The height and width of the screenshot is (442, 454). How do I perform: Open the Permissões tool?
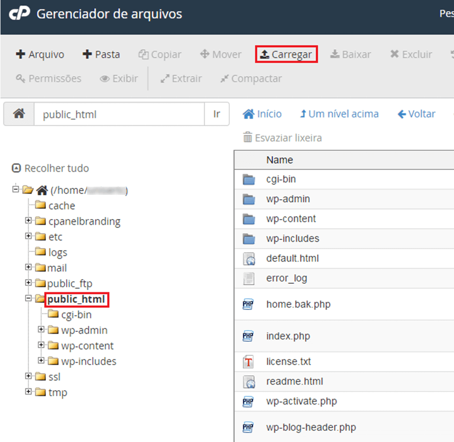[49, 78]
